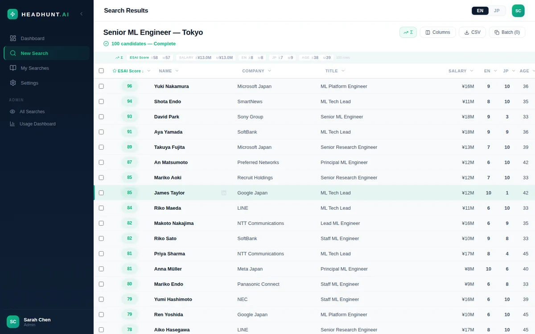Viewport: 535px width, 334px height.
Task: Tick the select-all checkbox in table header
Action: [101, 71]
